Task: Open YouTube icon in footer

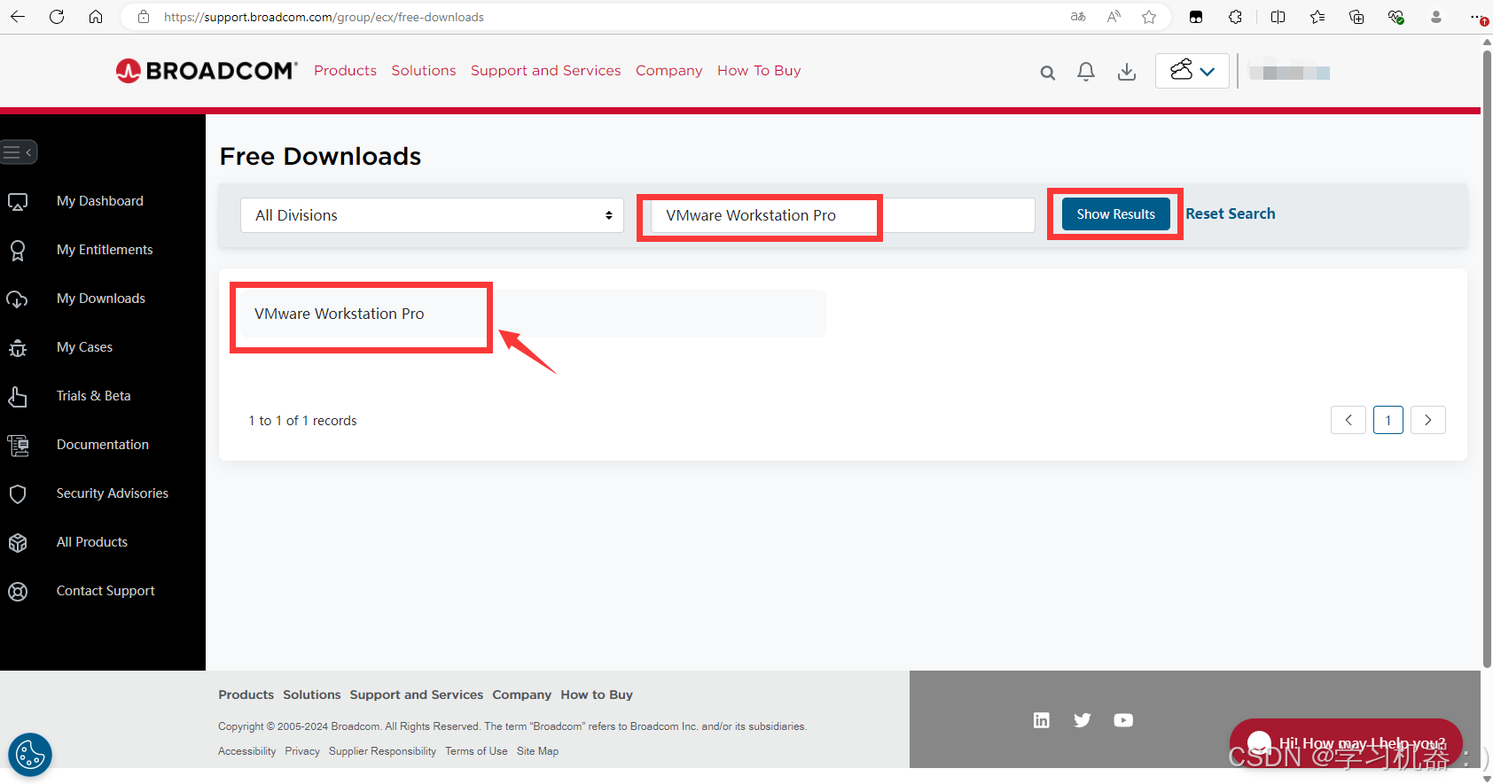Action: pyautogui.click(x=1123, y=720)
